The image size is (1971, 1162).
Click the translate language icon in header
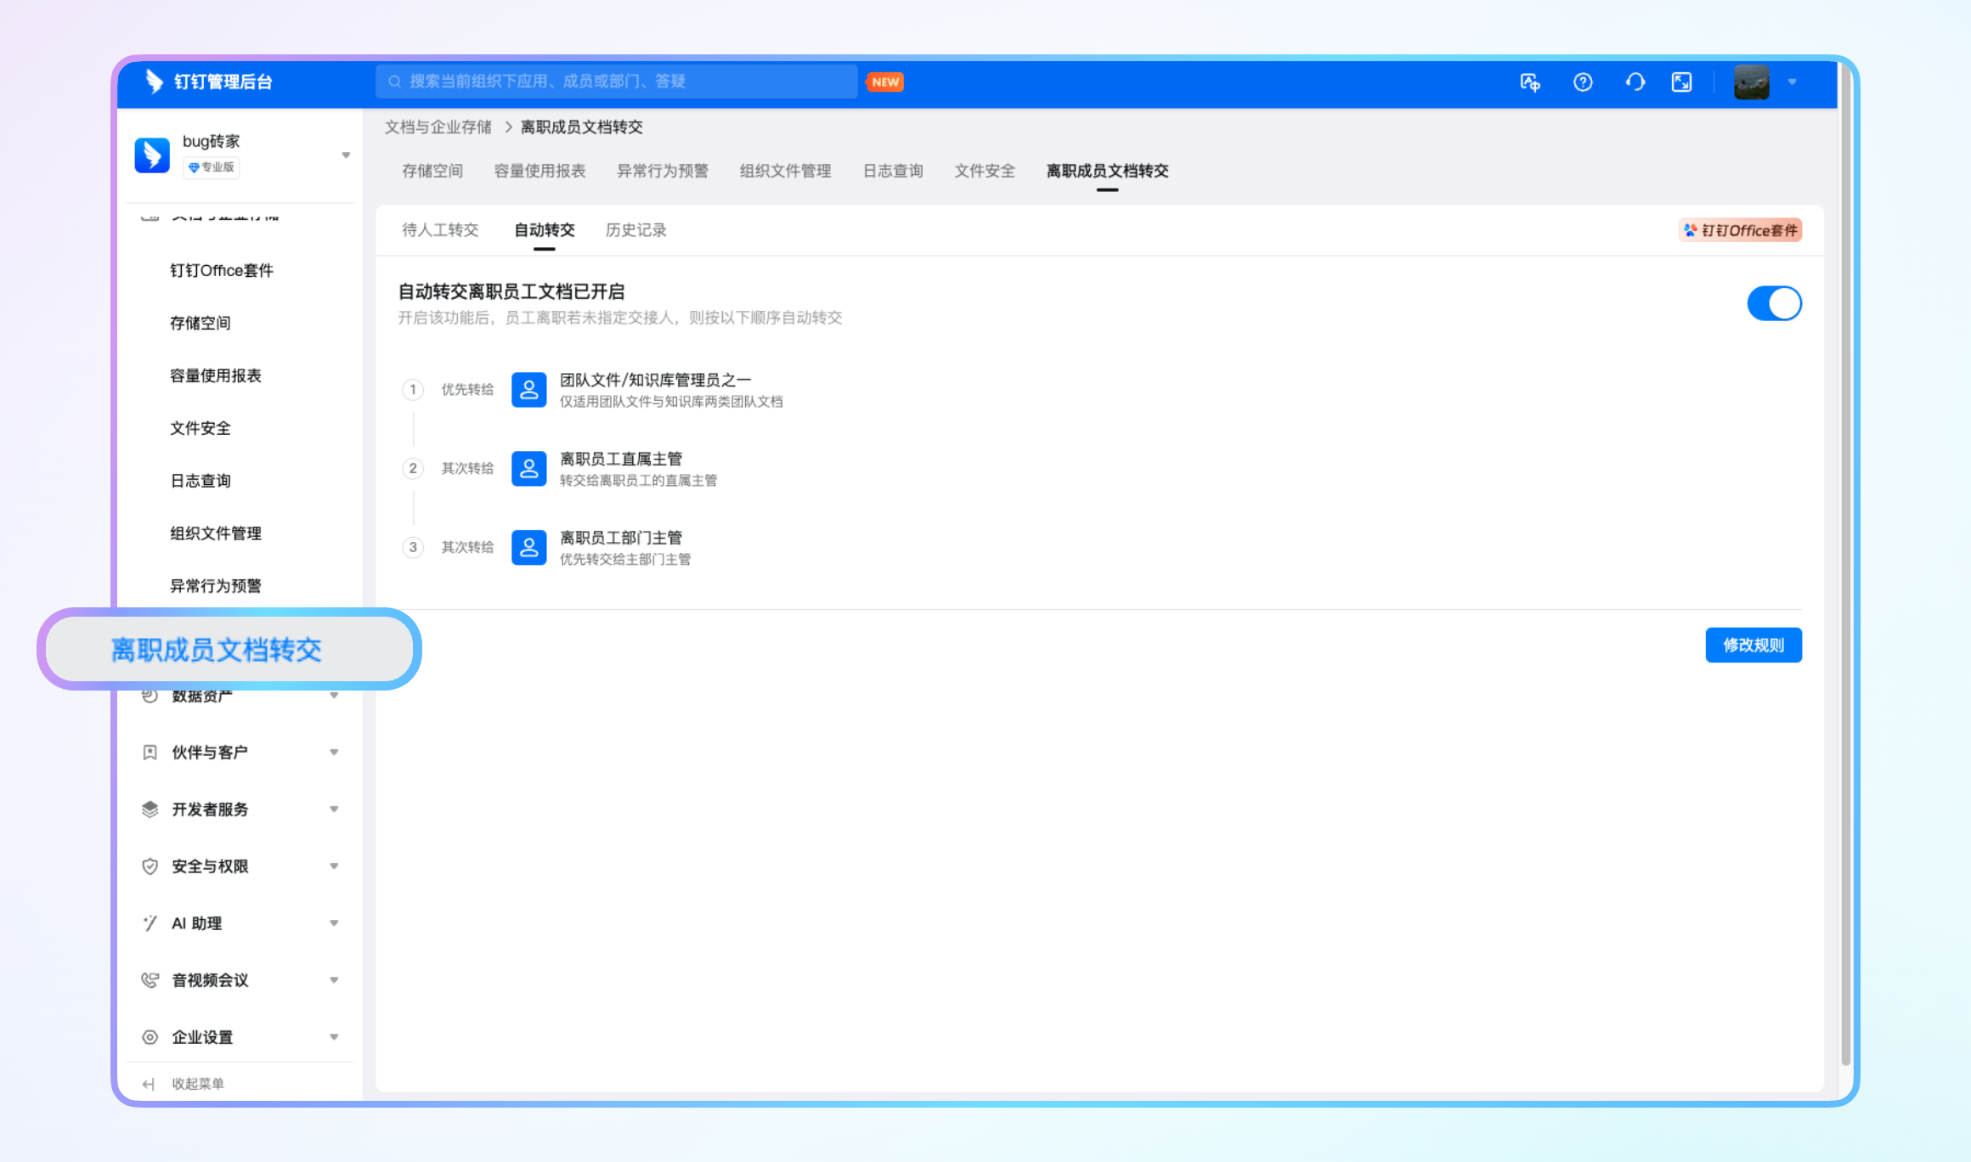tap(1530, 82)
